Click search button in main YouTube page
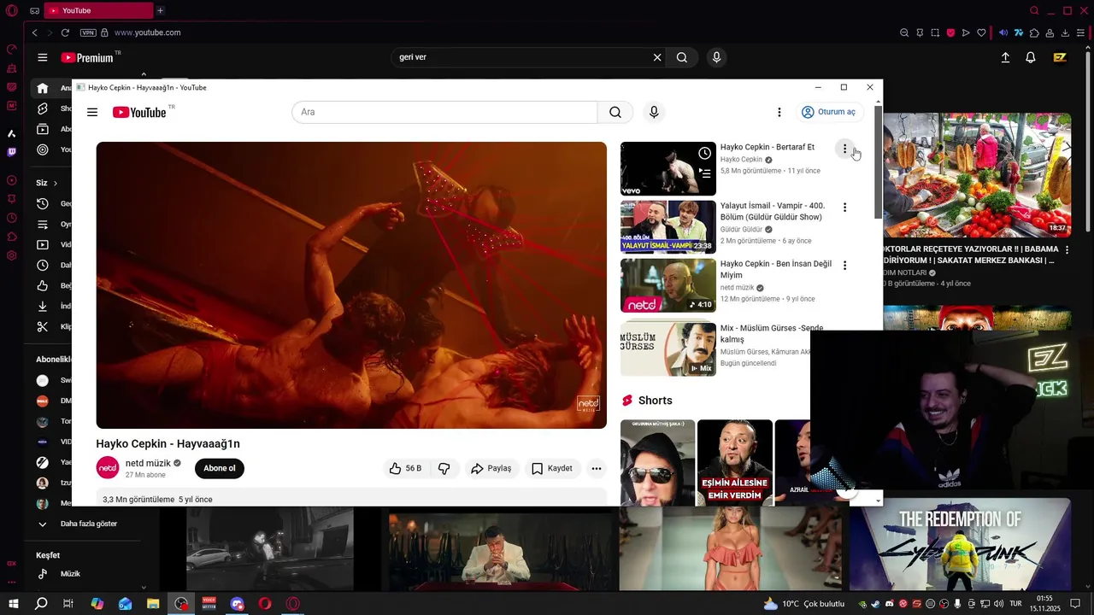1094x615 pixels. point(682,57)
